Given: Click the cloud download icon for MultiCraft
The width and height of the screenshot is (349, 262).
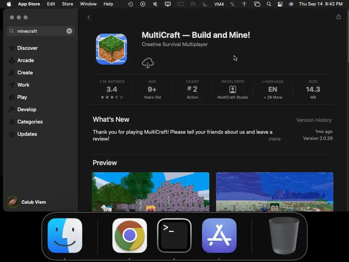Looking at the screenshot, I should click(x=148, y=63).
